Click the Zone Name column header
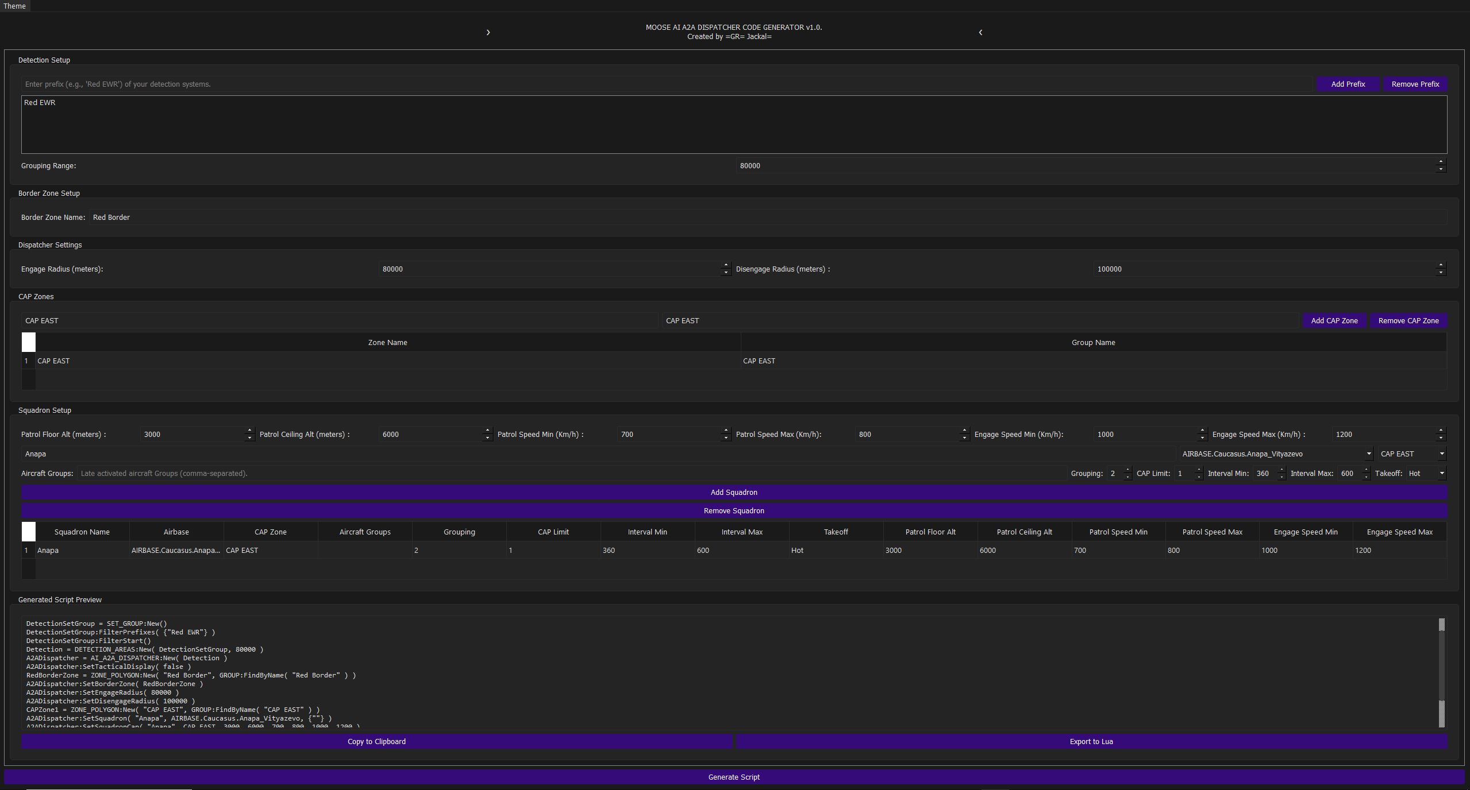 387,342
